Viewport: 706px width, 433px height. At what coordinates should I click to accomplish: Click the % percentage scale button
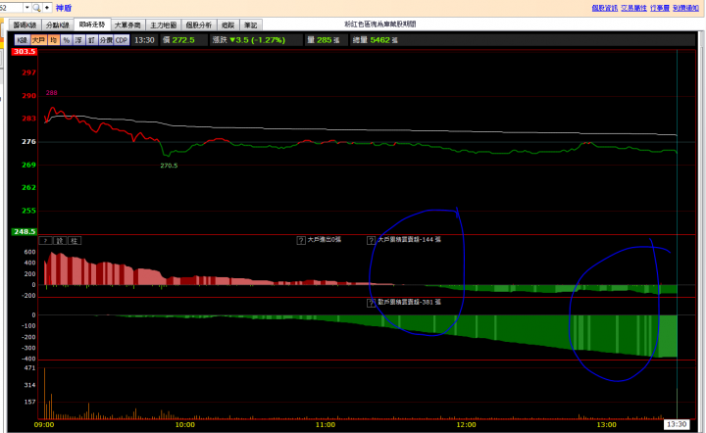click(x=66, y=40)
